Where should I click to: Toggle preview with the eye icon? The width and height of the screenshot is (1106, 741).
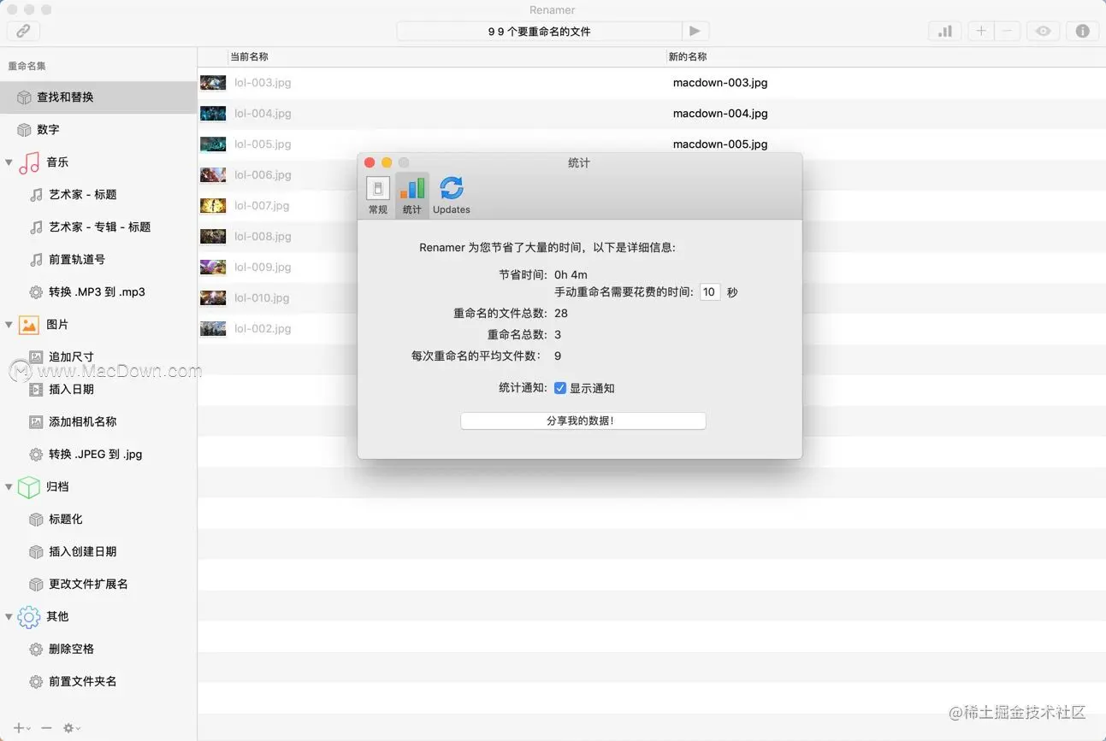(1043, 31)
